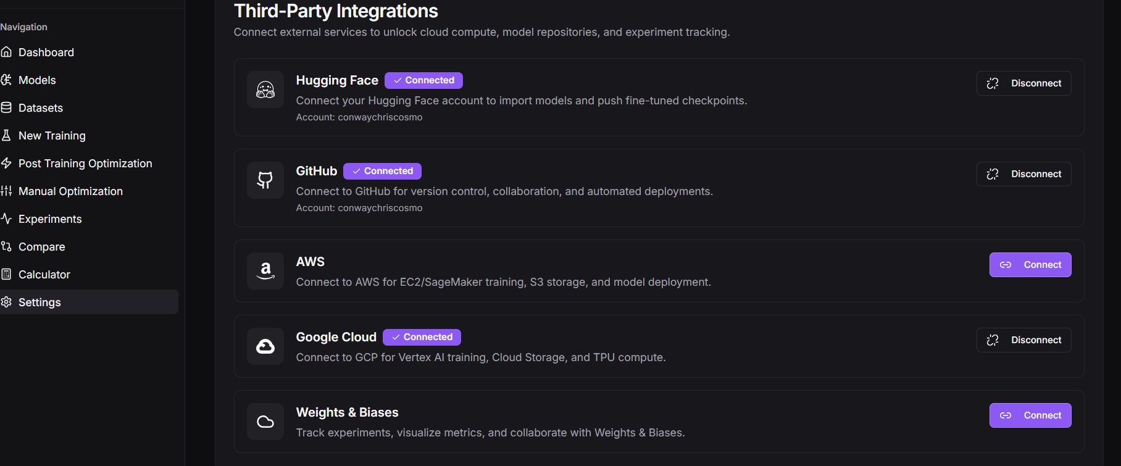
Task: Click the GitHub title text
Action: pos(317,171)
